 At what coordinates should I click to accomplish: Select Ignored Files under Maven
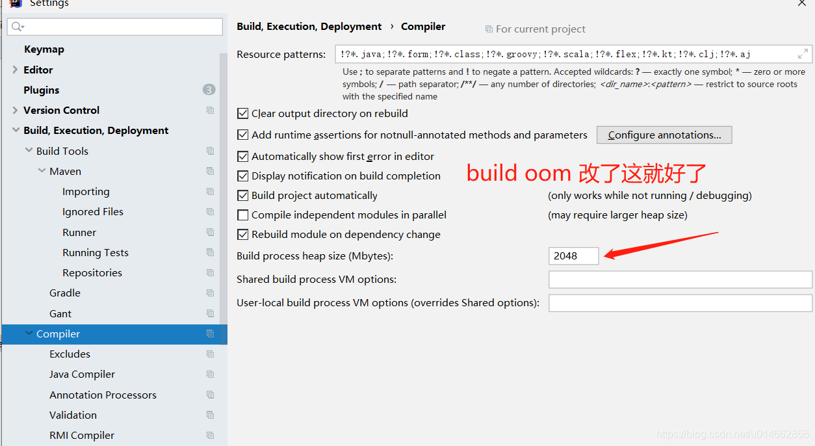click(x=93, y=212)
